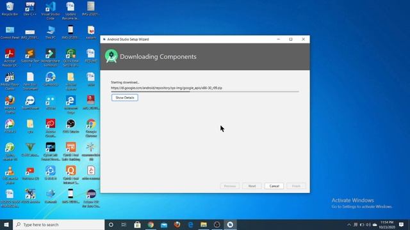Open OBS Studio from the taskbar
This screenshot has width=410, height=230.
217,224
